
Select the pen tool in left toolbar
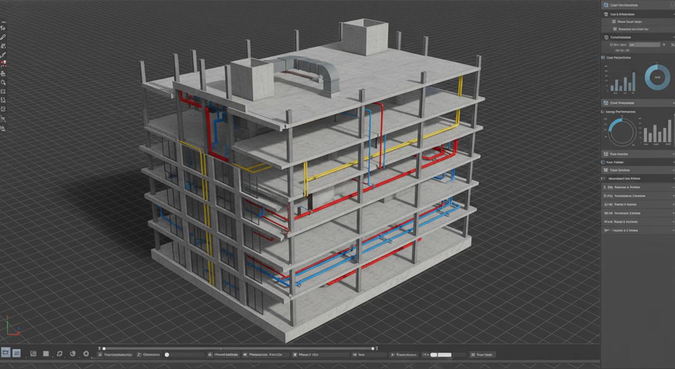point(4,37)
